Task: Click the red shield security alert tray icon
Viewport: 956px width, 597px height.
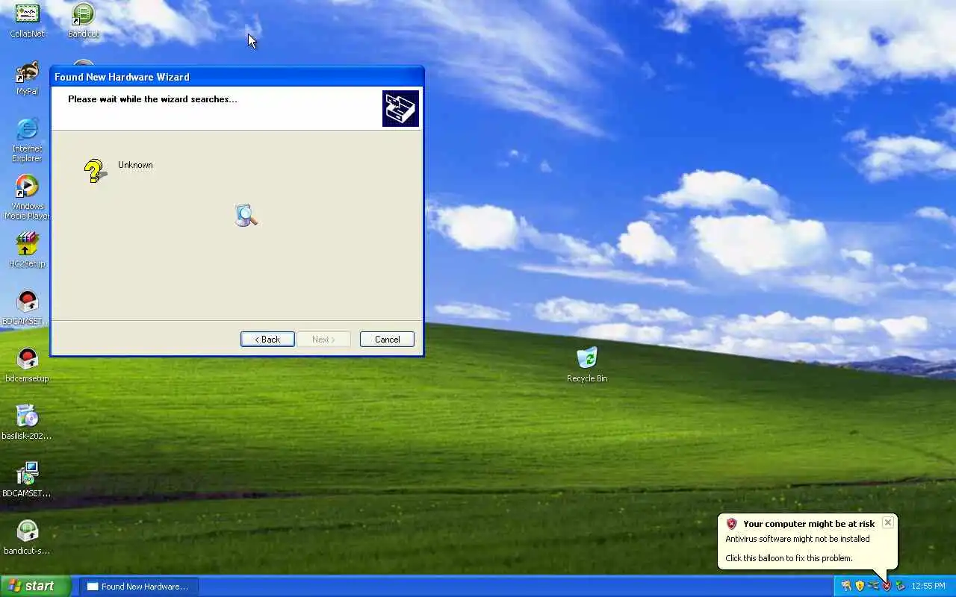Action: tap(887, 586)
